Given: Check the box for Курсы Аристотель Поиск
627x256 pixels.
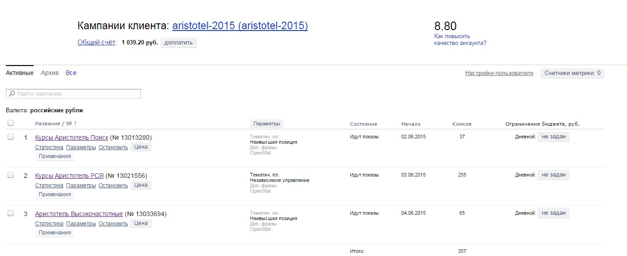Looking at the screenshot, I should [x=11, y=137].
